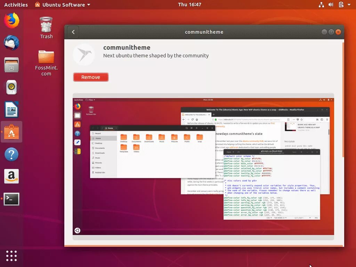
Task: Open the Ubuntu Software app menu
Action: pyautogui.click(x=63, y=5)
